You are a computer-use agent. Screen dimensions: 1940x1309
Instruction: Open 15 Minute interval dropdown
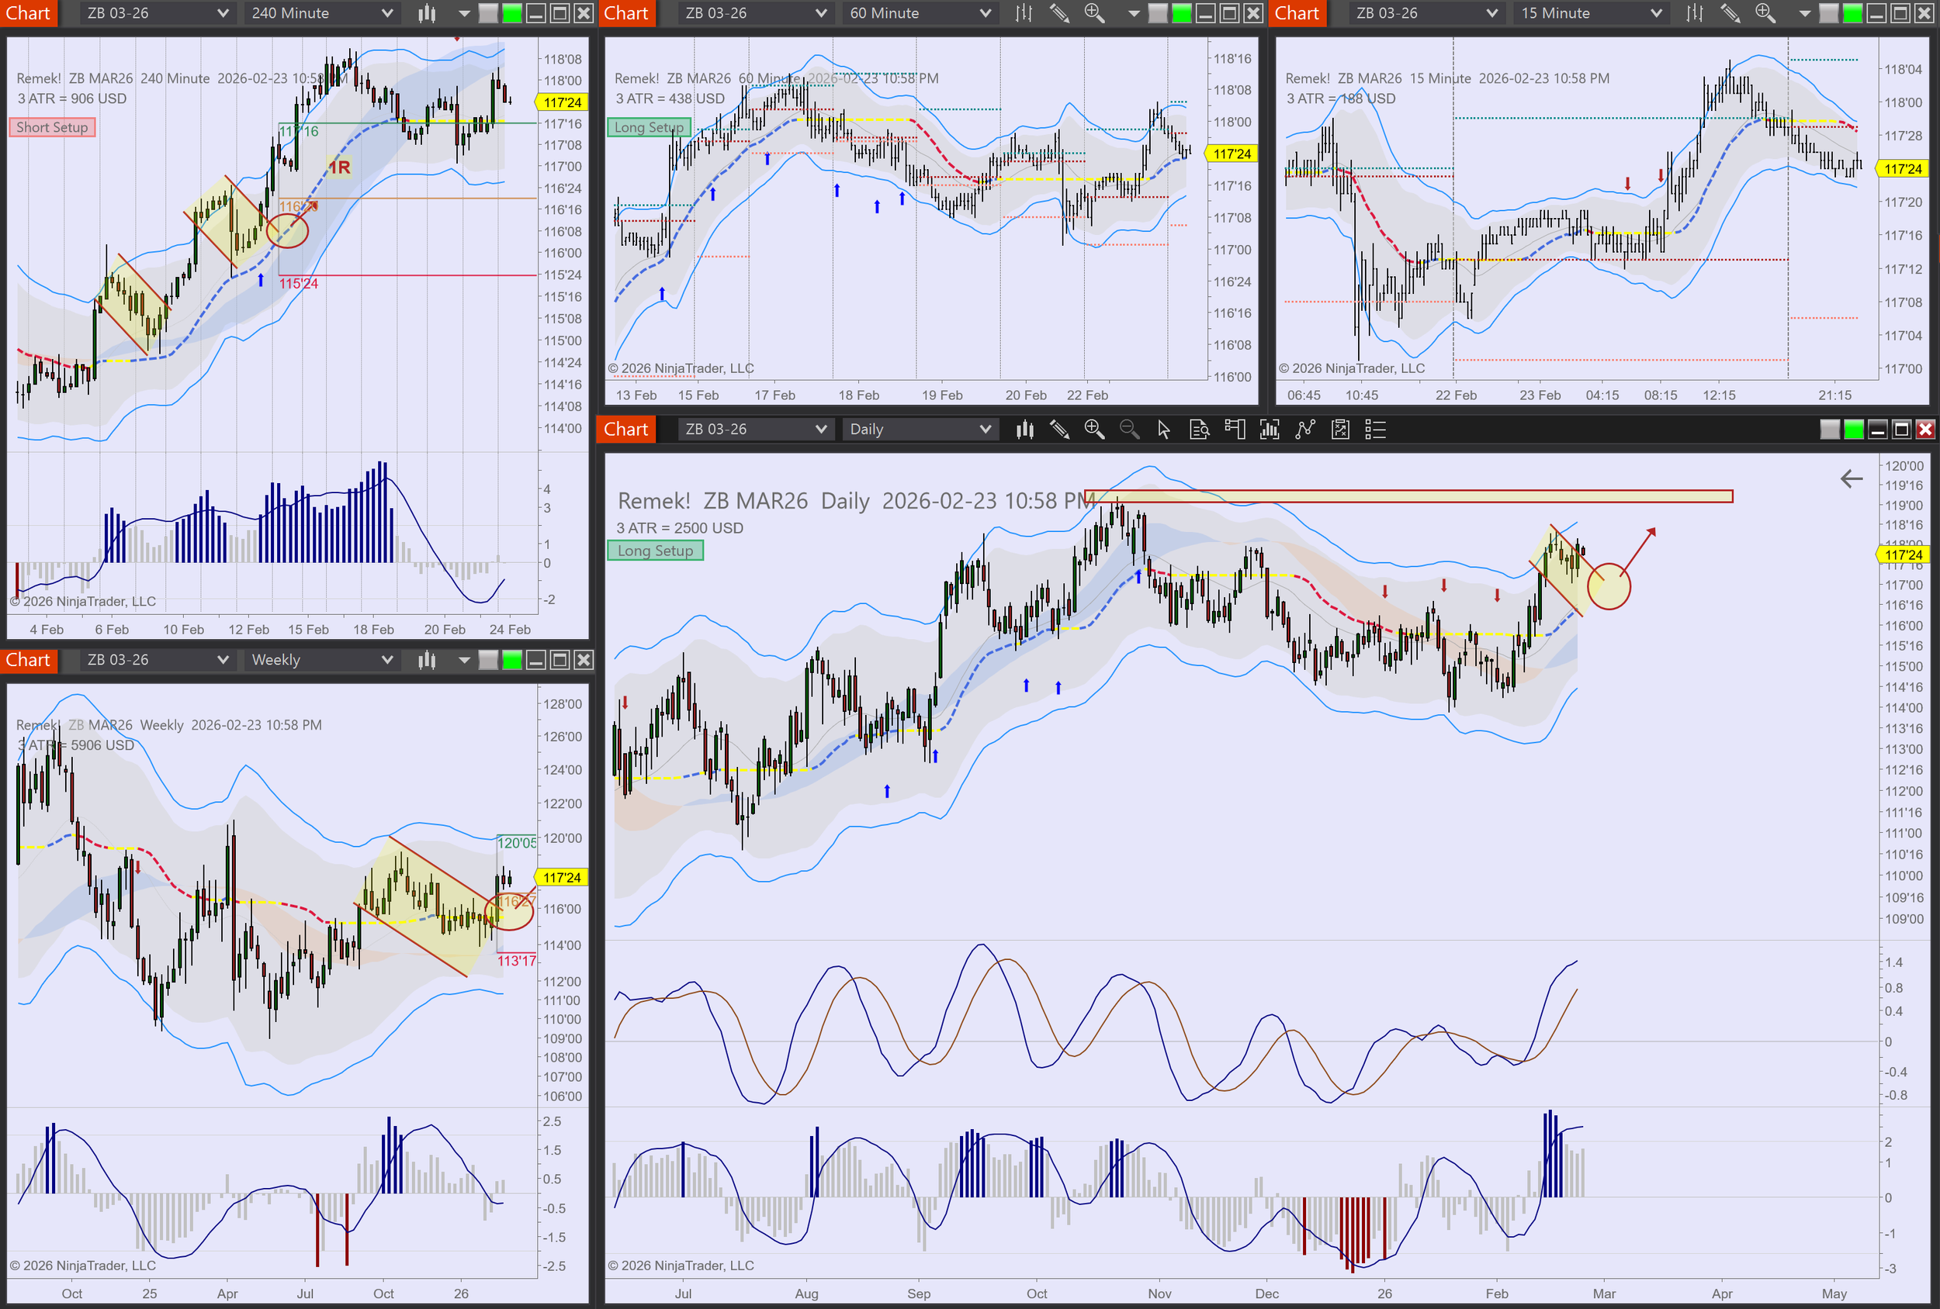(x=1590, y=13)
